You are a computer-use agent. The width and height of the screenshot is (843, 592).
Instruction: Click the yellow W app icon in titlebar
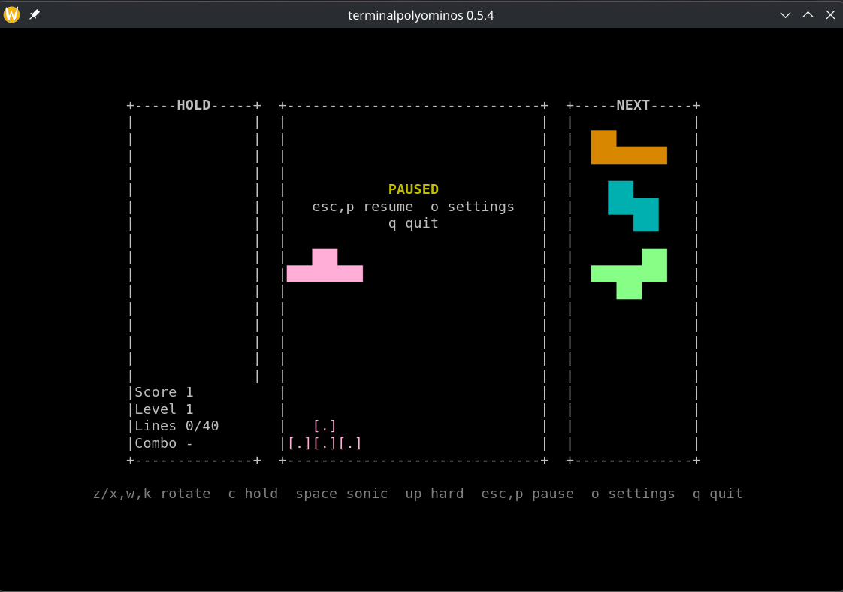tap(12, 14)
